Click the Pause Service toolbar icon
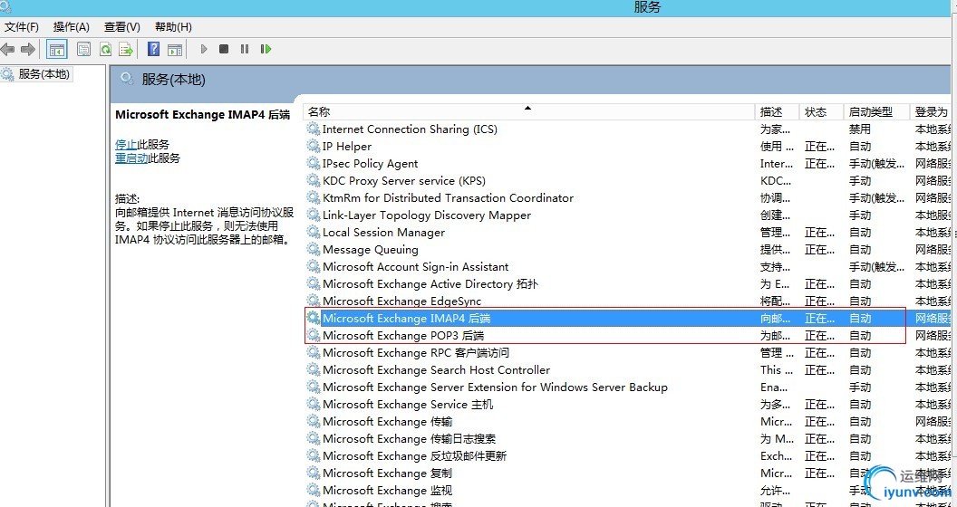This screenshot has width=957, height=507. click(x=245, y=49)
